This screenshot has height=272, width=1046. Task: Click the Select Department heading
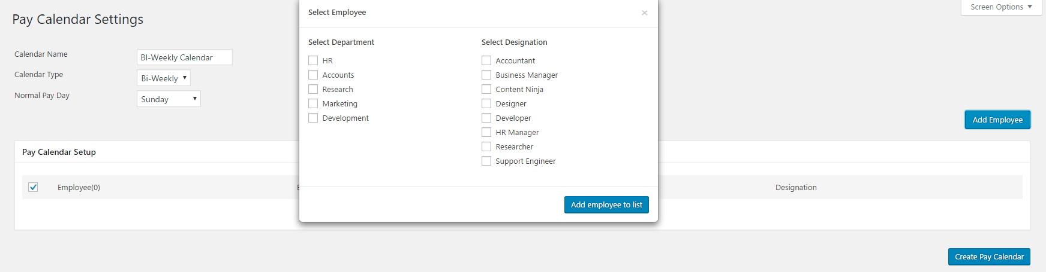click(x=341, y=42)
